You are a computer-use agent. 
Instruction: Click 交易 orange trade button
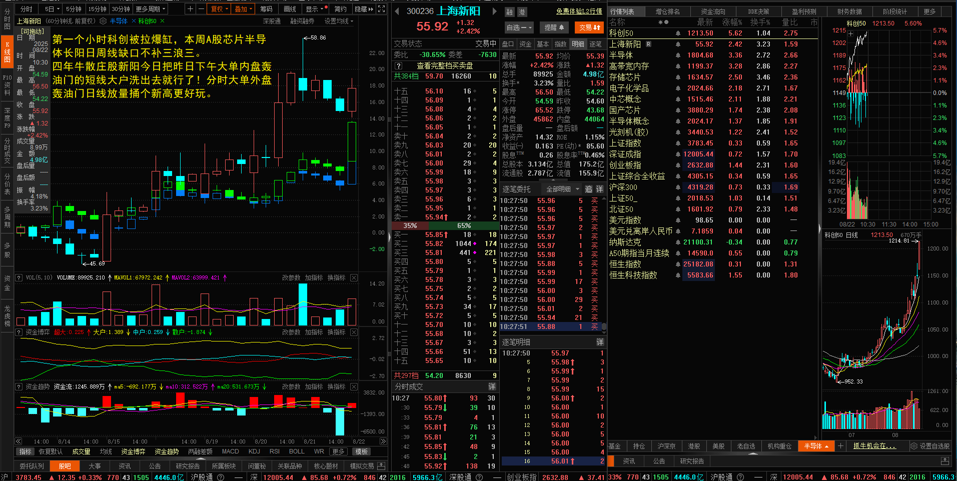[x=590, y=27]
